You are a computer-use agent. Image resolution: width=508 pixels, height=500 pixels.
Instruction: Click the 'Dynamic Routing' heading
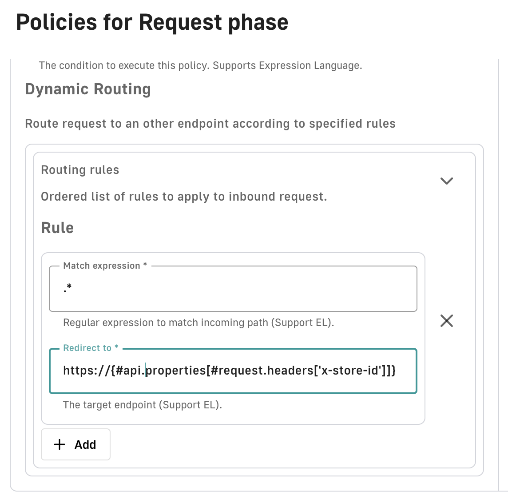[88, 89]
